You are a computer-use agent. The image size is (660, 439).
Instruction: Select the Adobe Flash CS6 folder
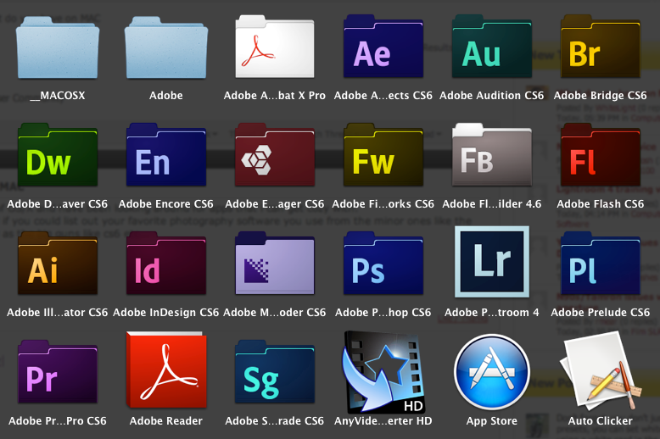click(600, 158)
